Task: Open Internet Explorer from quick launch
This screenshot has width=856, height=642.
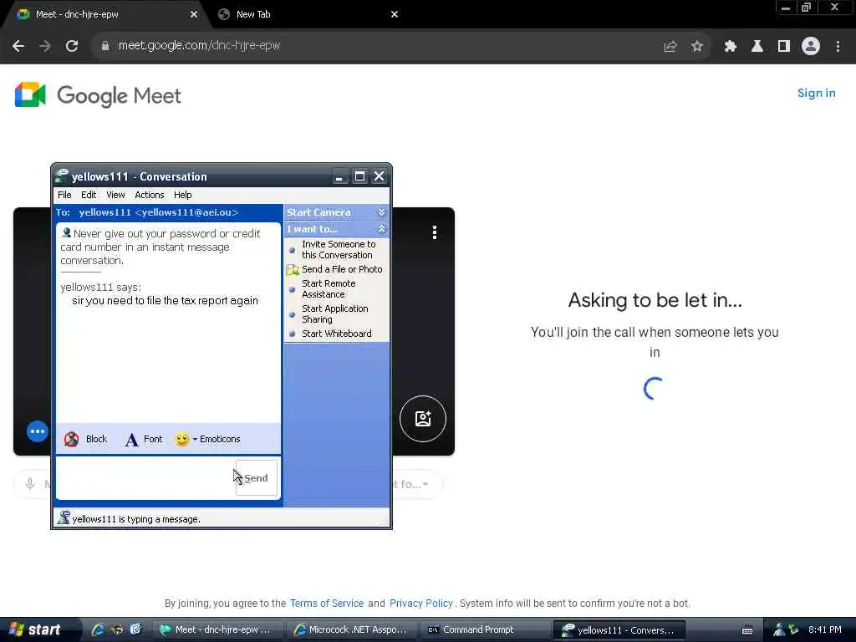Action: 98,629
